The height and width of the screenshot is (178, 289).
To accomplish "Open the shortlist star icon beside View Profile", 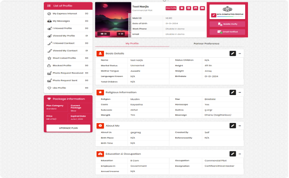I will (182, 8).
